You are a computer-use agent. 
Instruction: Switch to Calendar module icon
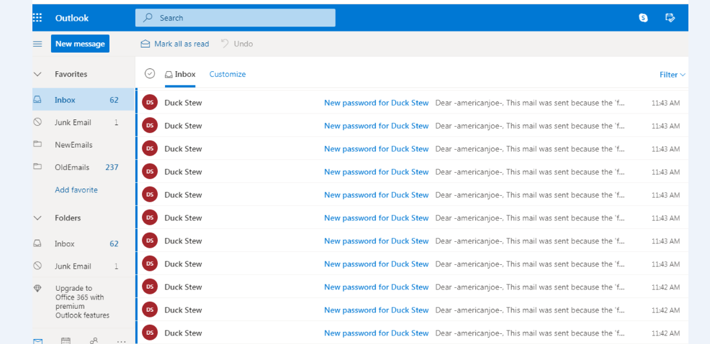(66, 341)
